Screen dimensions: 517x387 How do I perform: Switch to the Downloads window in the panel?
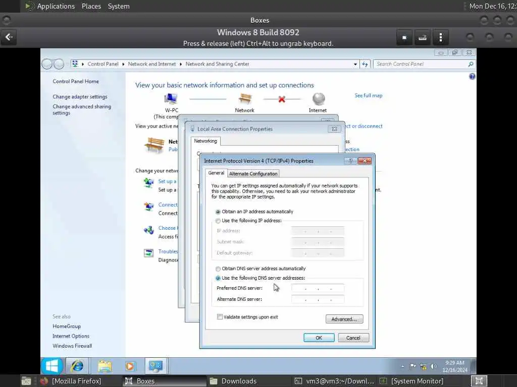click(233, 381)
